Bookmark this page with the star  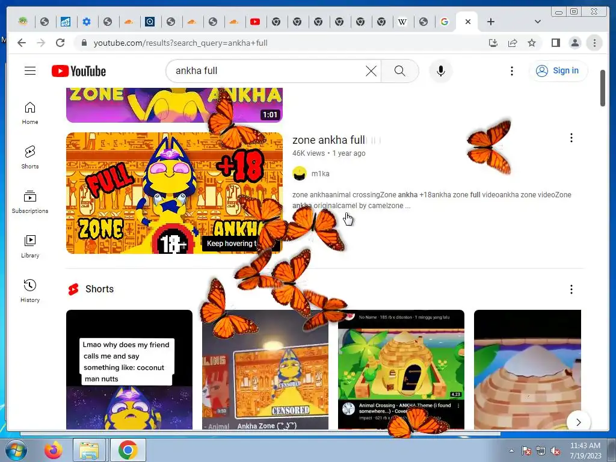point(532,43)
